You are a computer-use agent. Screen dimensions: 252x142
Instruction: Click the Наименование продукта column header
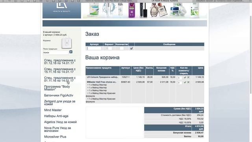(103, 71)
